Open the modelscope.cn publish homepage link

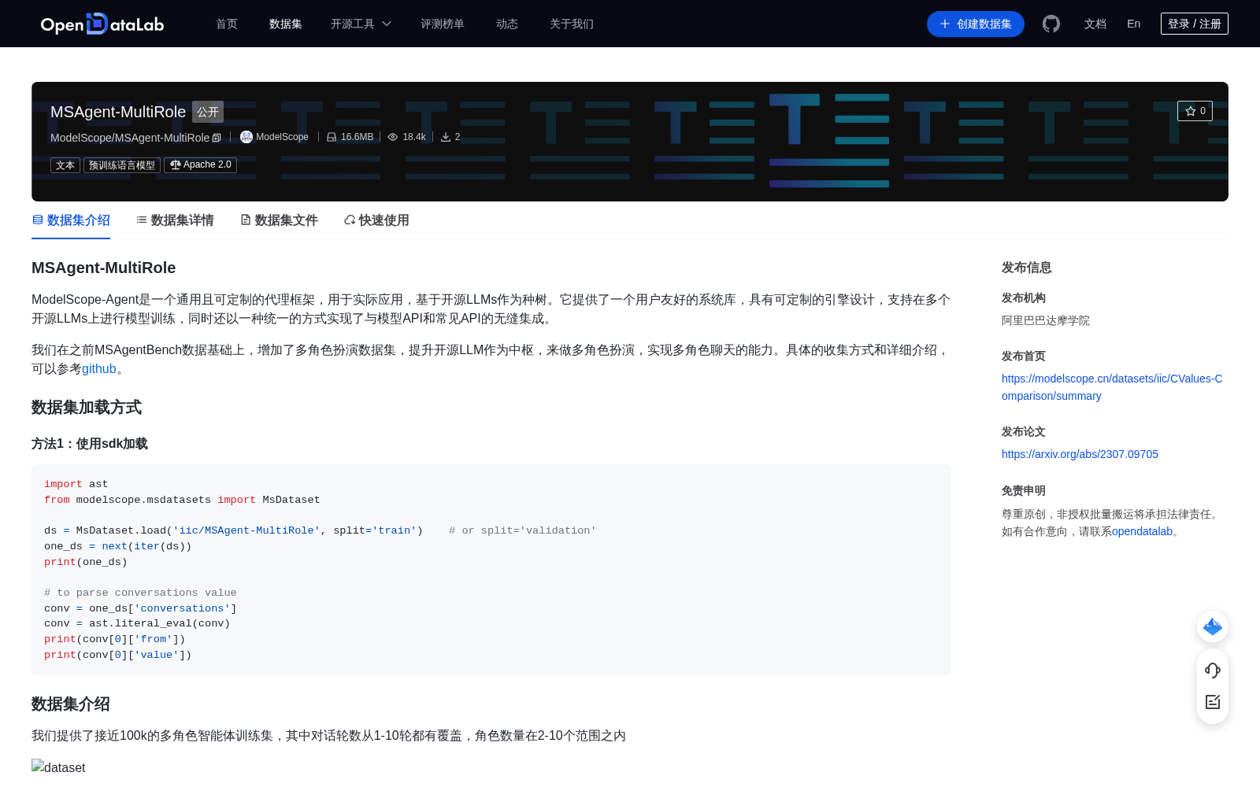(x=1112, y=387)
